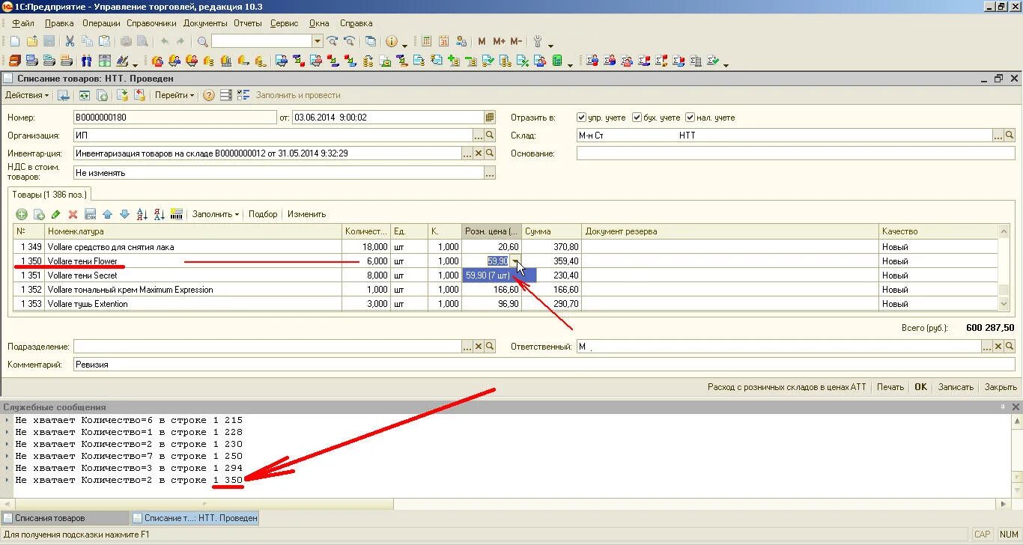
Task: Click the Записать button
Action: tap(956, 387)
